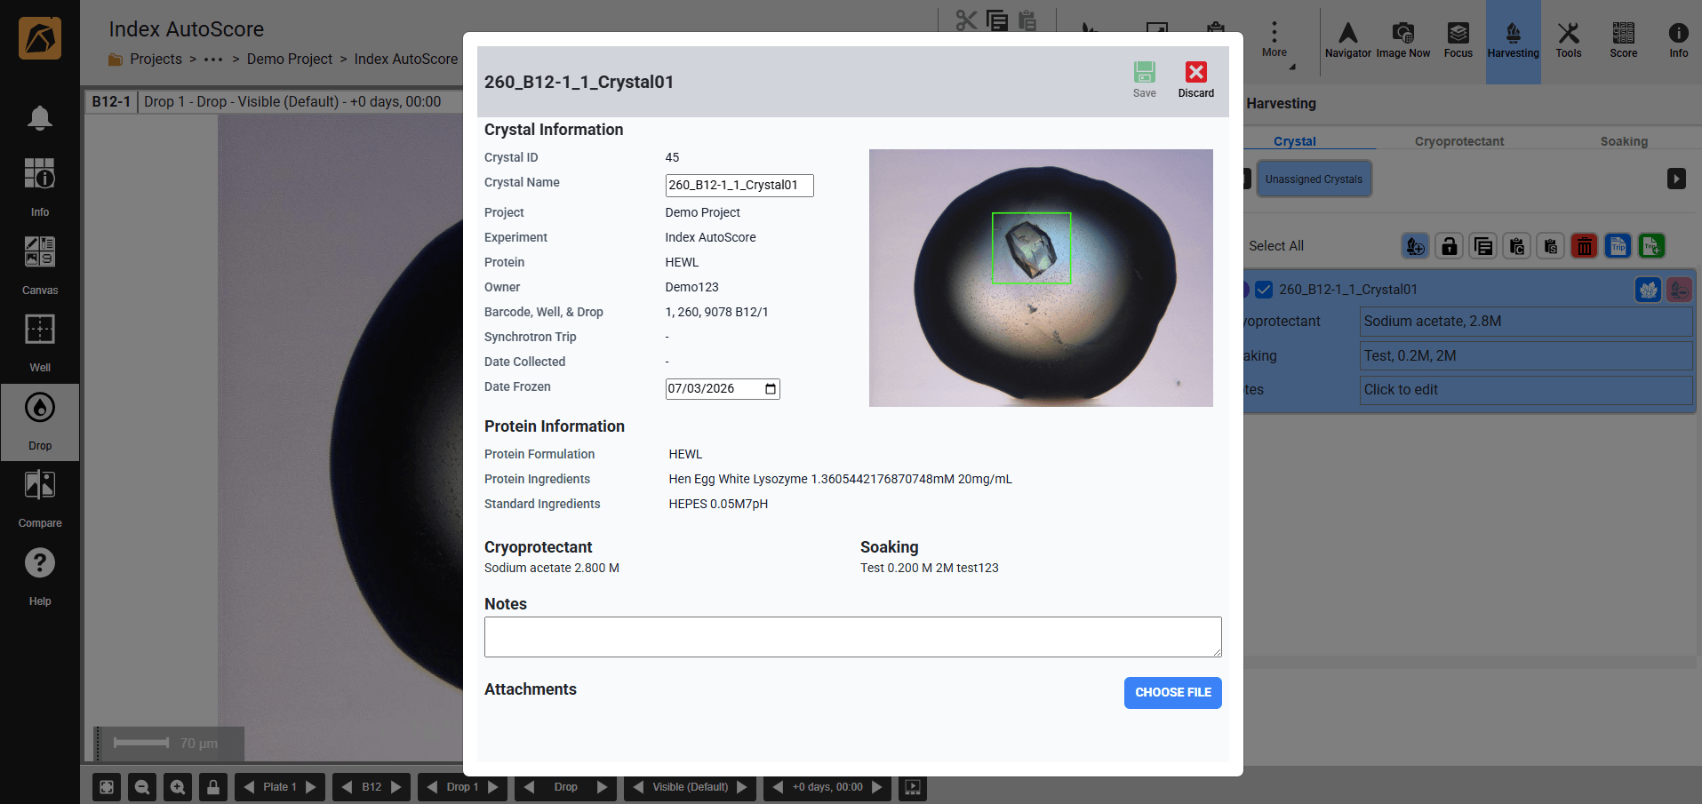Click the green add Trip icon

coord(1651,246)
